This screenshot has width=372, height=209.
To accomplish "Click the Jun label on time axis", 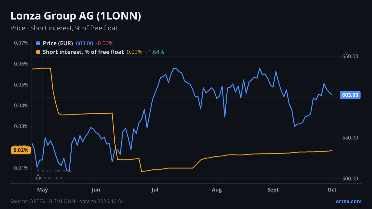I will point(96,190).
